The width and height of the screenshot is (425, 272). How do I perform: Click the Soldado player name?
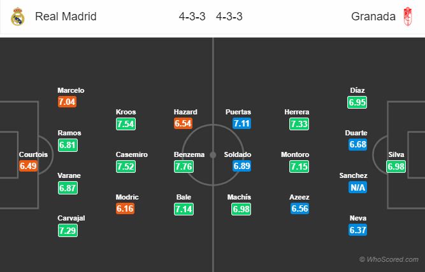coord(238,154)
